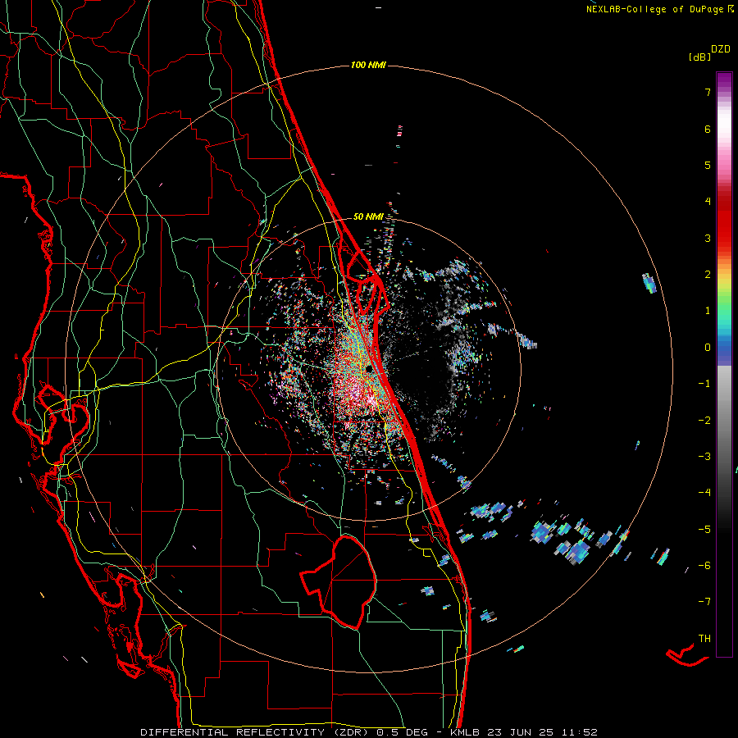Pick the -5 label on the scale
This screenshot has width=738, height=738.
click(x=704, y=529)
